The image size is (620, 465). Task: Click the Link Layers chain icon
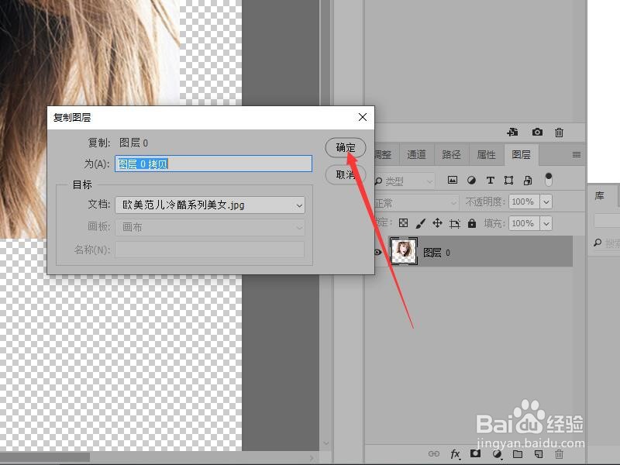point(434,453)
